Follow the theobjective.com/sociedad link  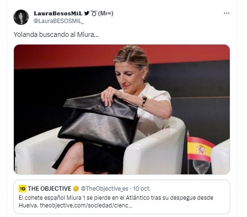86,205
